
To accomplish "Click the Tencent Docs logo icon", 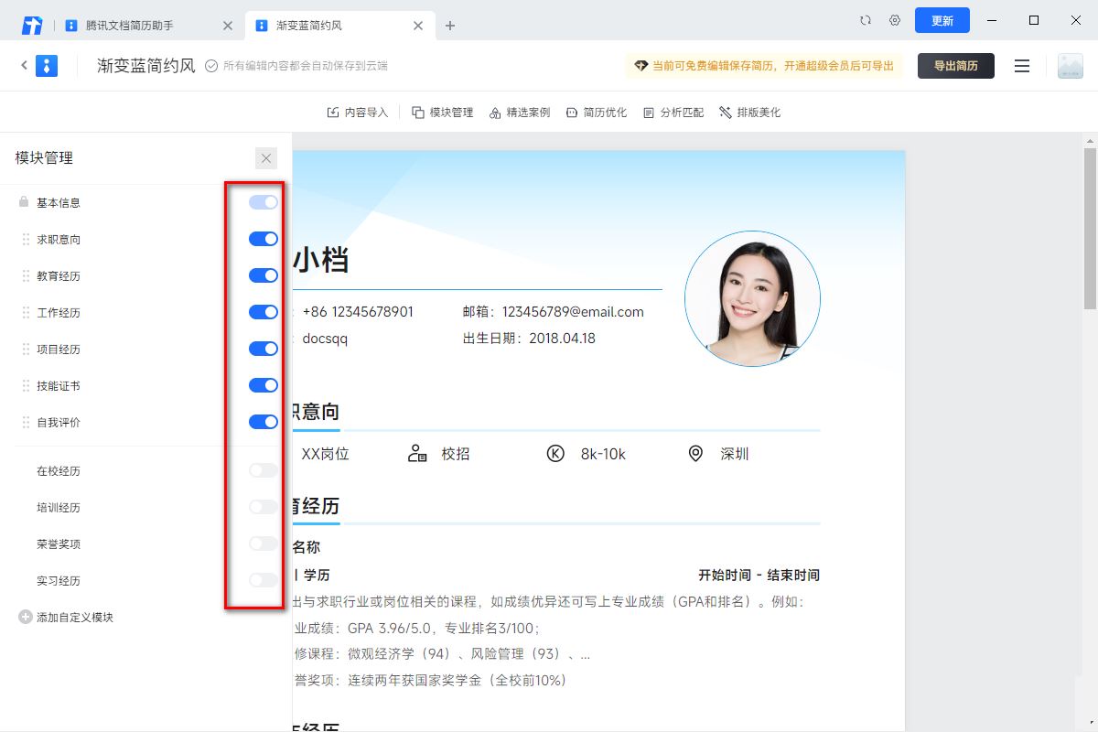I will (32, 25).
